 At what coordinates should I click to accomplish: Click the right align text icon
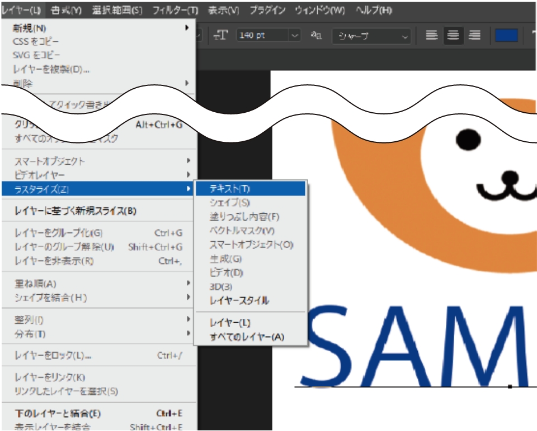pos(474,35)
